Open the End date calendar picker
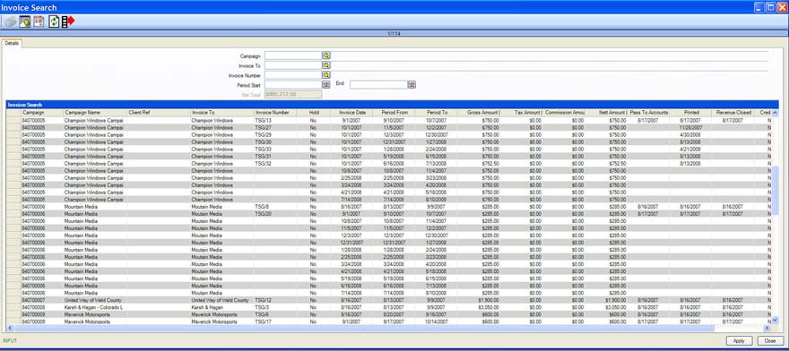Screen dimensions: 789x351 (412, 84)
